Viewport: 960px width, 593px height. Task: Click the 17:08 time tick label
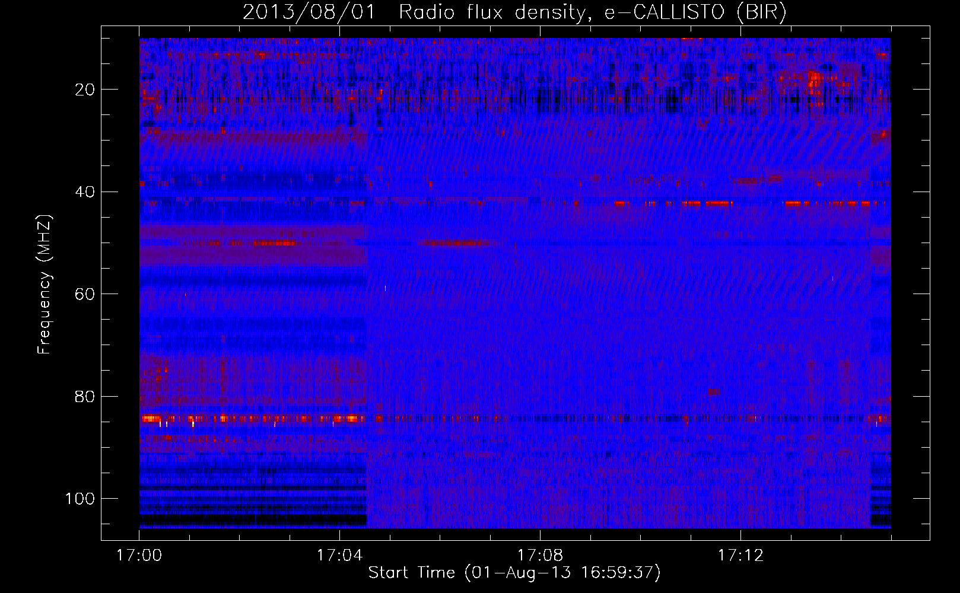[541, 556]
